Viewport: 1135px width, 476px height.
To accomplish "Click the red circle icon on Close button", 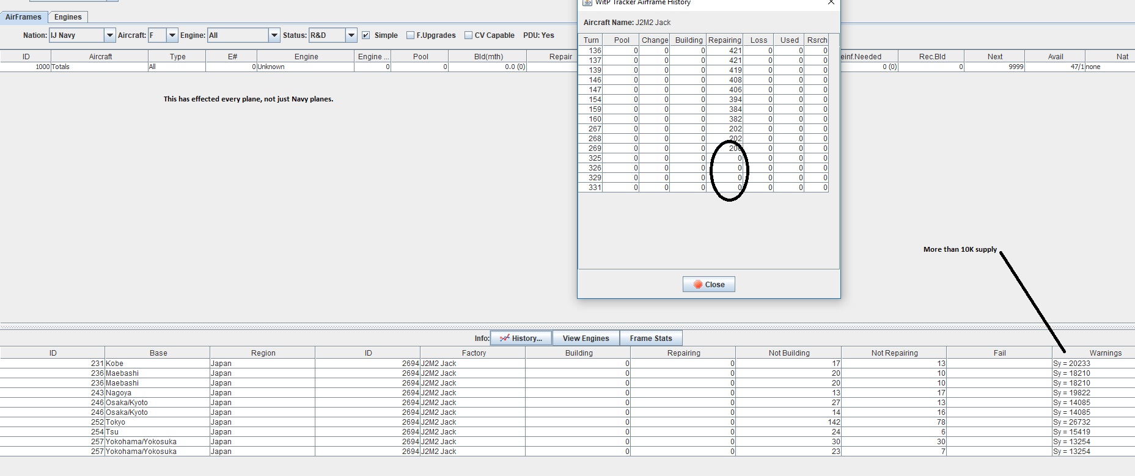I will click(x=698, y=284).
